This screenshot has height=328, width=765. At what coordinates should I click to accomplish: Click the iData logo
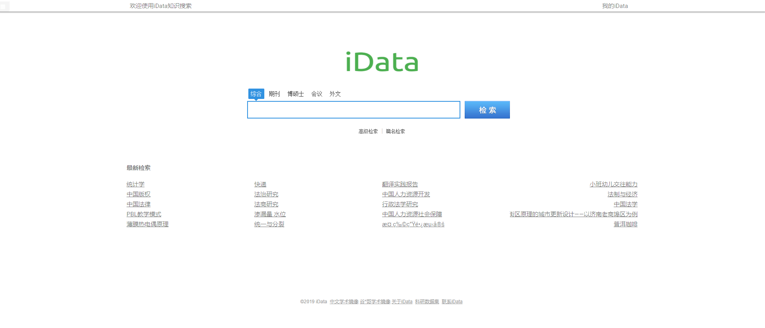point(382,62)
